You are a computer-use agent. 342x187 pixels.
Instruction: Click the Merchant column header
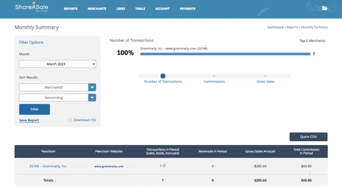48,151
